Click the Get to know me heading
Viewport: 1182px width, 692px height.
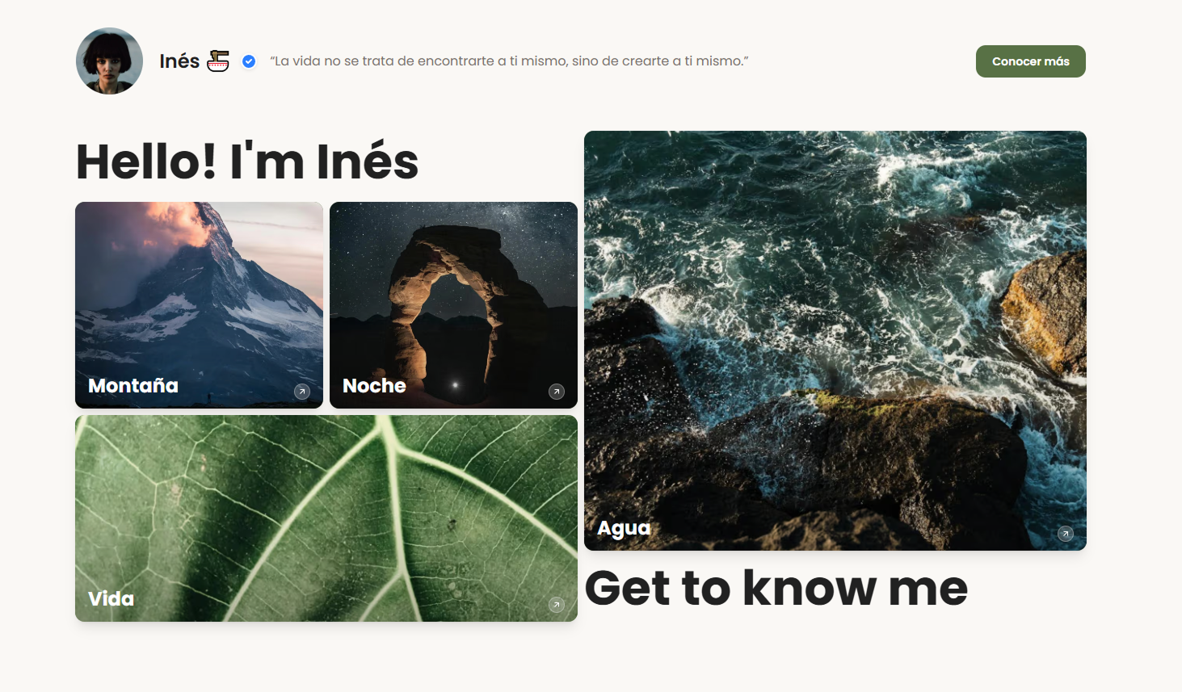point(776,588)
